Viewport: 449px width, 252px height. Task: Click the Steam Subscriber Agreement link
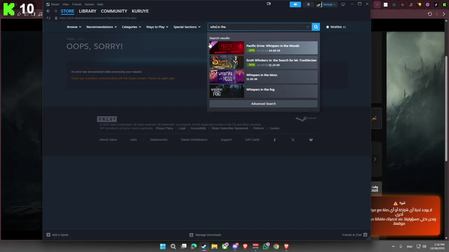click(229, 128)
